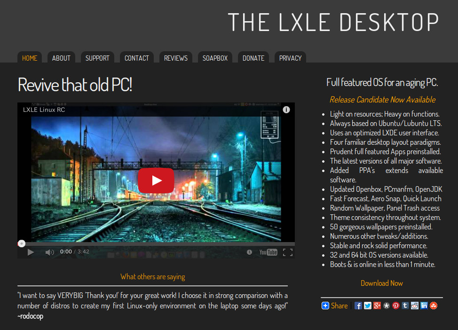The height and width of the screenshot is (330, 458).
Task: Click Added PPA's extends available software
Action: 387,175
